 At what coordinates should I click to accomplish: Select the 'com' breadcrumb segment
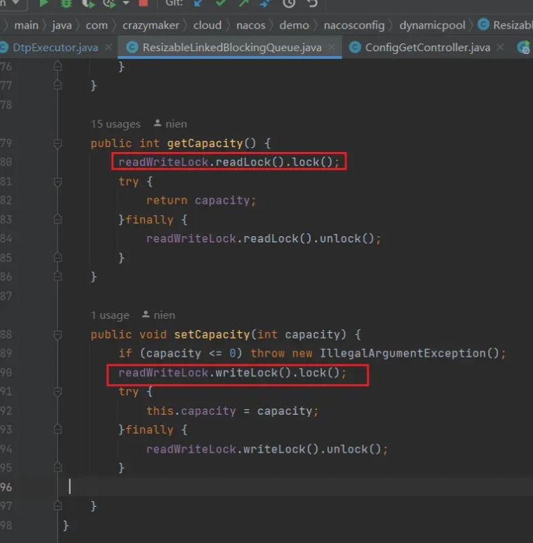click(x=97, y=25)
